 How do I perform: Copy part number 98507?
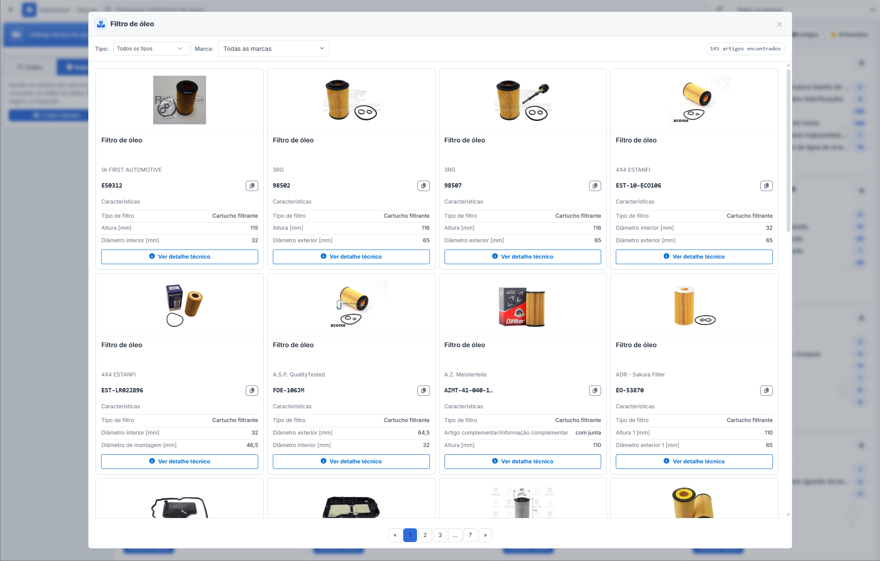click(595, 186)
